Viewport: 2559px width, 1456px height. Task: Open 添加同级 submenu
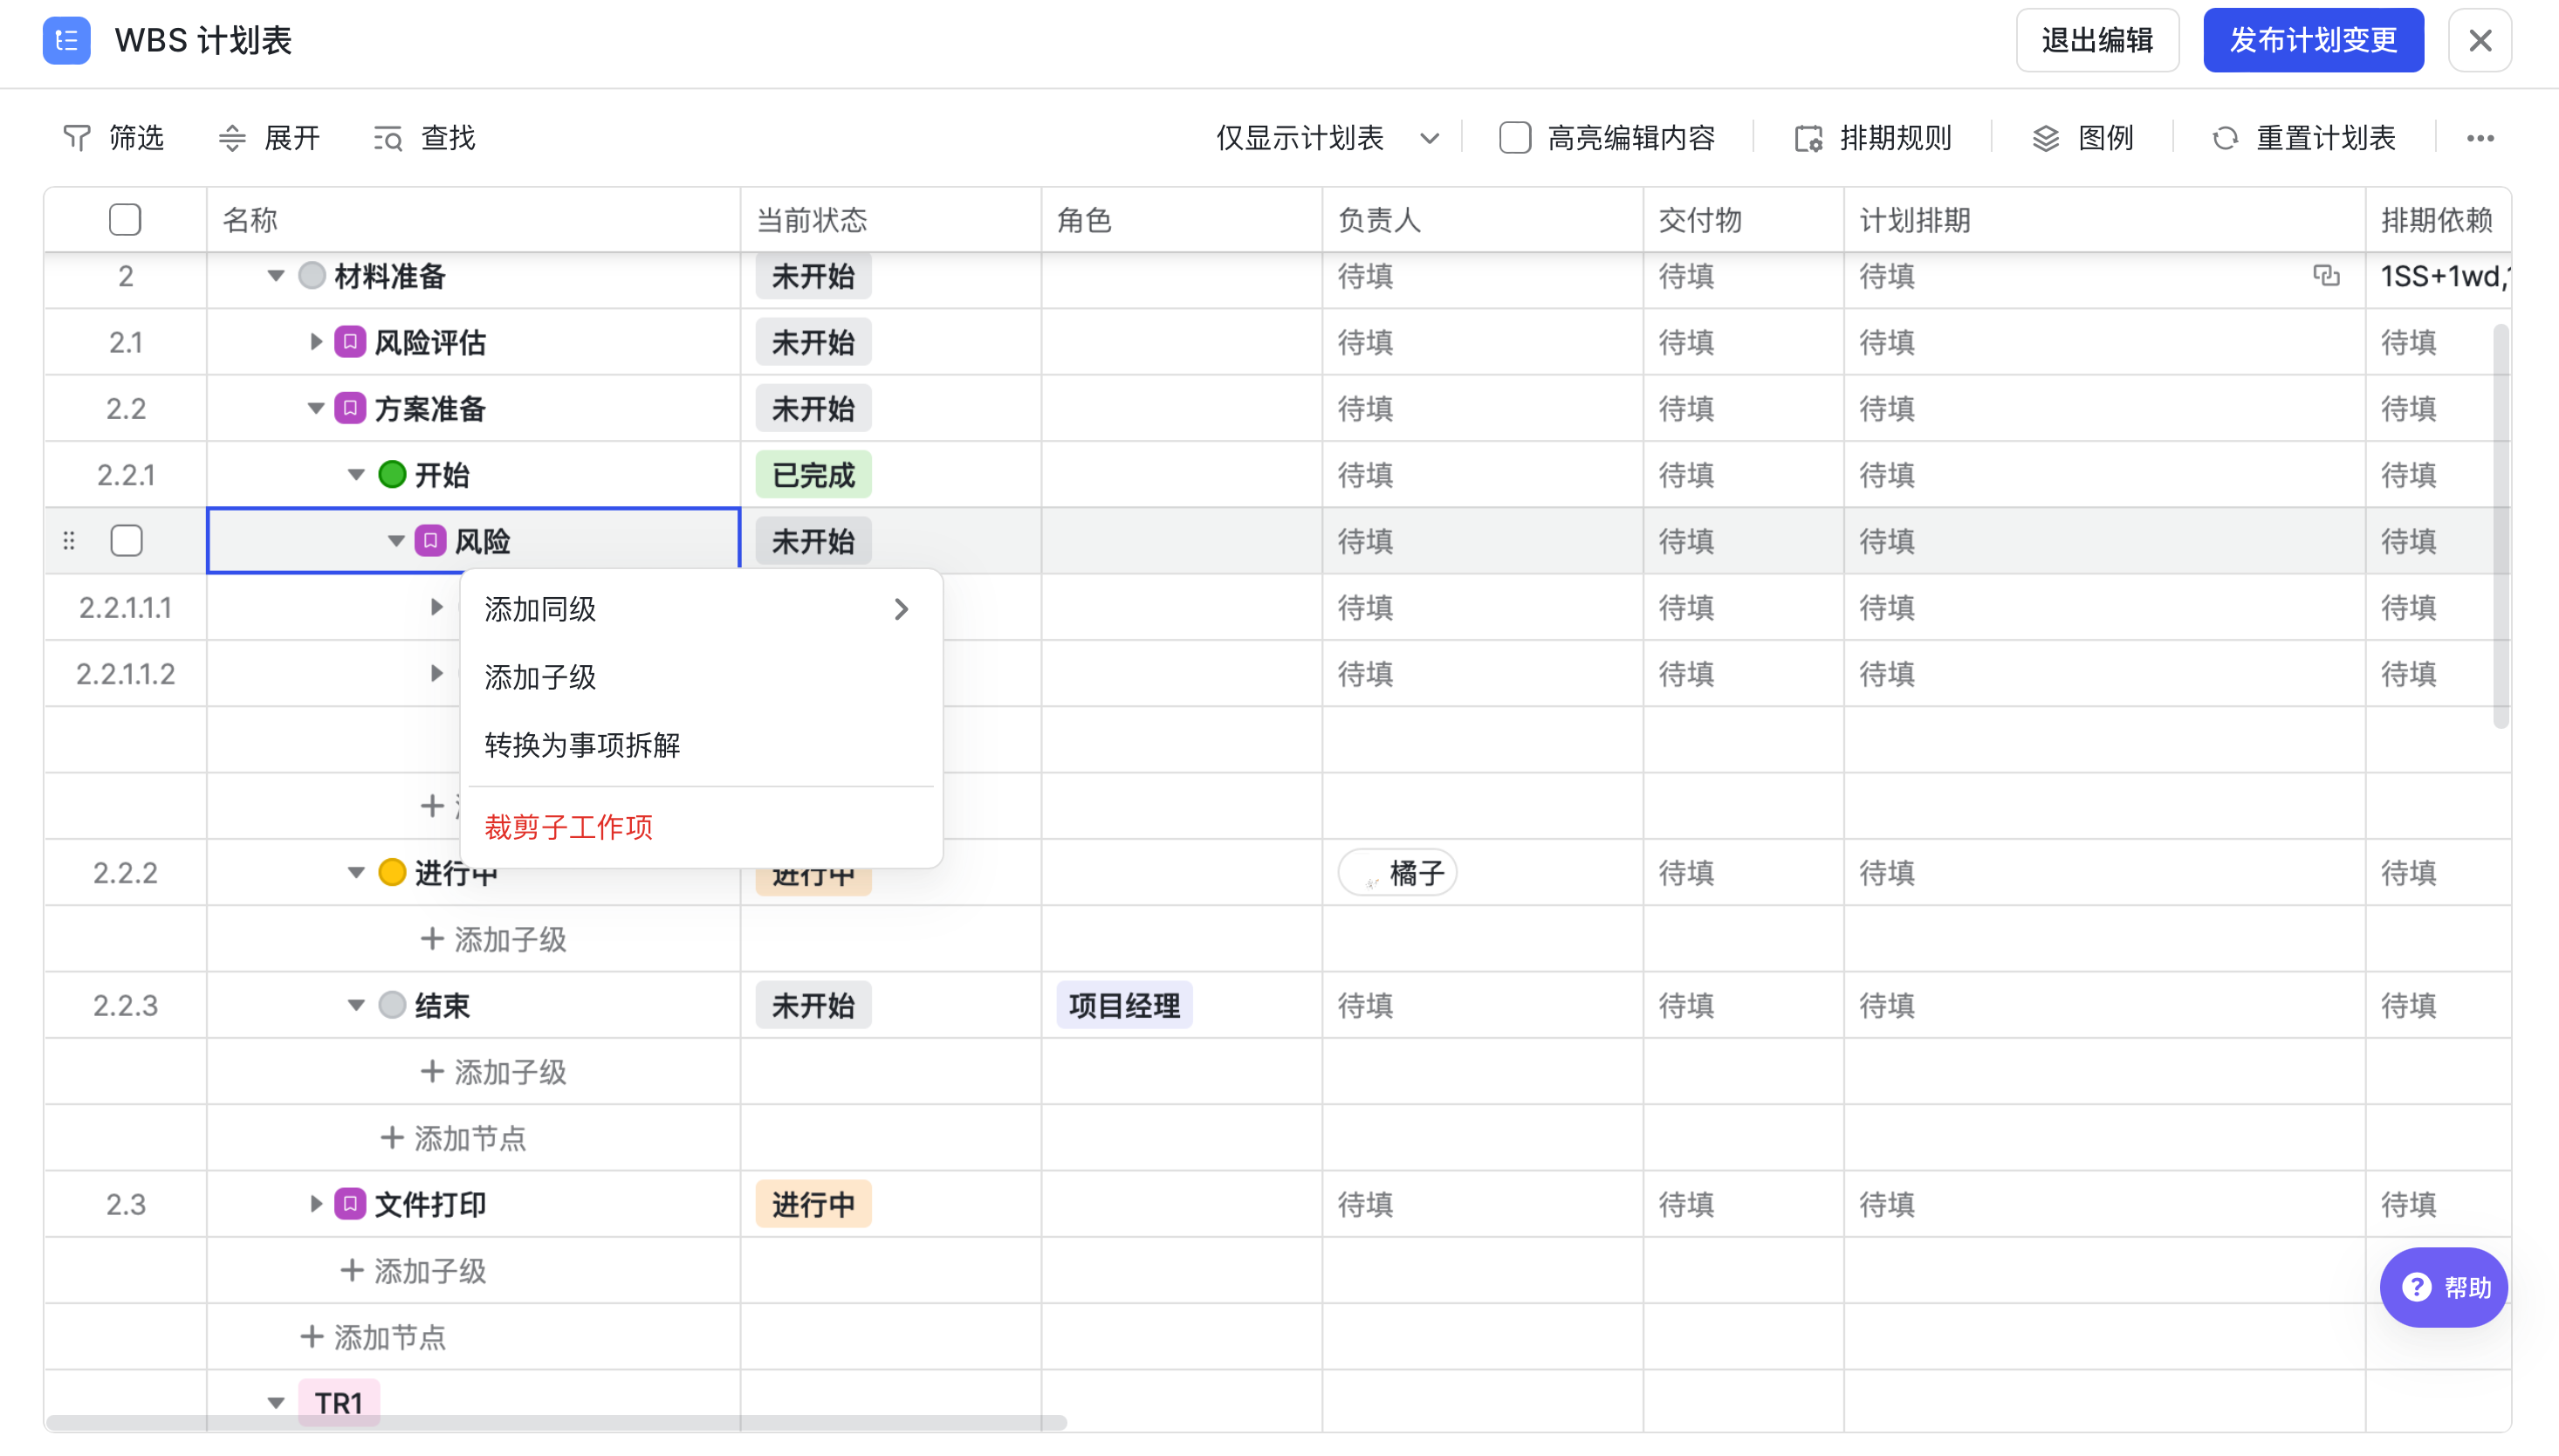point(701,609)
